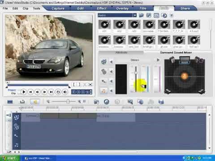Image resolution: width=215 pixels, height=161 pixels.
Task: Click the preview timecode field
Action: tap(81, 92)
